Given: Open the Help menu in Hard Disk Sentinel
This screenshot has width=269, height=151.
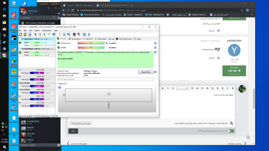Looking at the screenshot, I should click(x=56, y=31).
